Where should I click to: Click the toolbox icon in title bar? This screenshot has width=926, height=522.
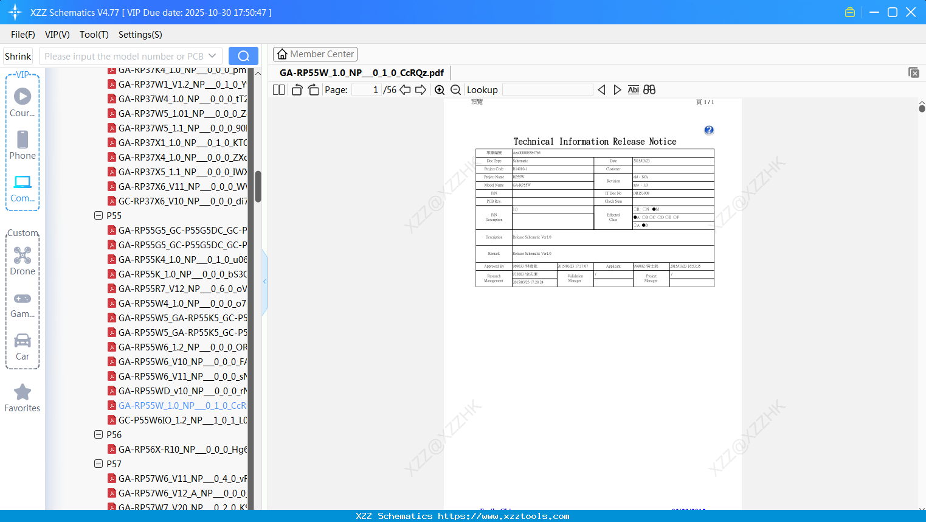tap(850, 12)
